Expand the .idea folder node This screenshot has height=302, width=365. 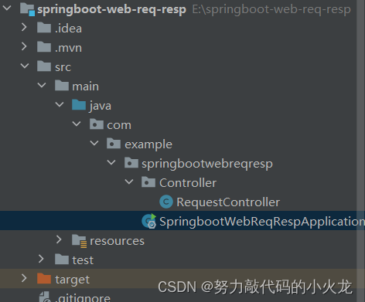(x=24, y=27)
